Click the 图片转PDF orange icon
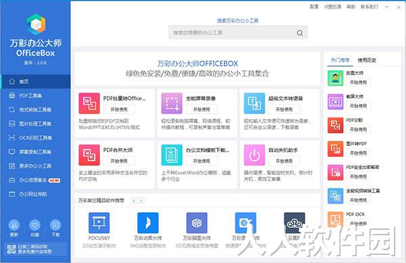This screenshot has width=406, height=263. click(336, 149)
